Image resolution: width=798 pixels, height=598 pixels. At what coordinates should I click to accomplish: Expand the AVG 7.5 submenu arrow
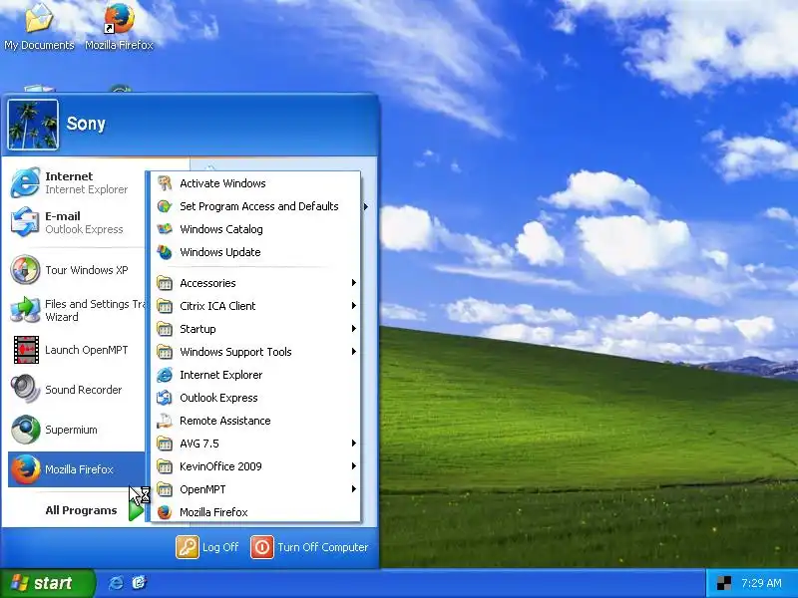coord(354,444)
